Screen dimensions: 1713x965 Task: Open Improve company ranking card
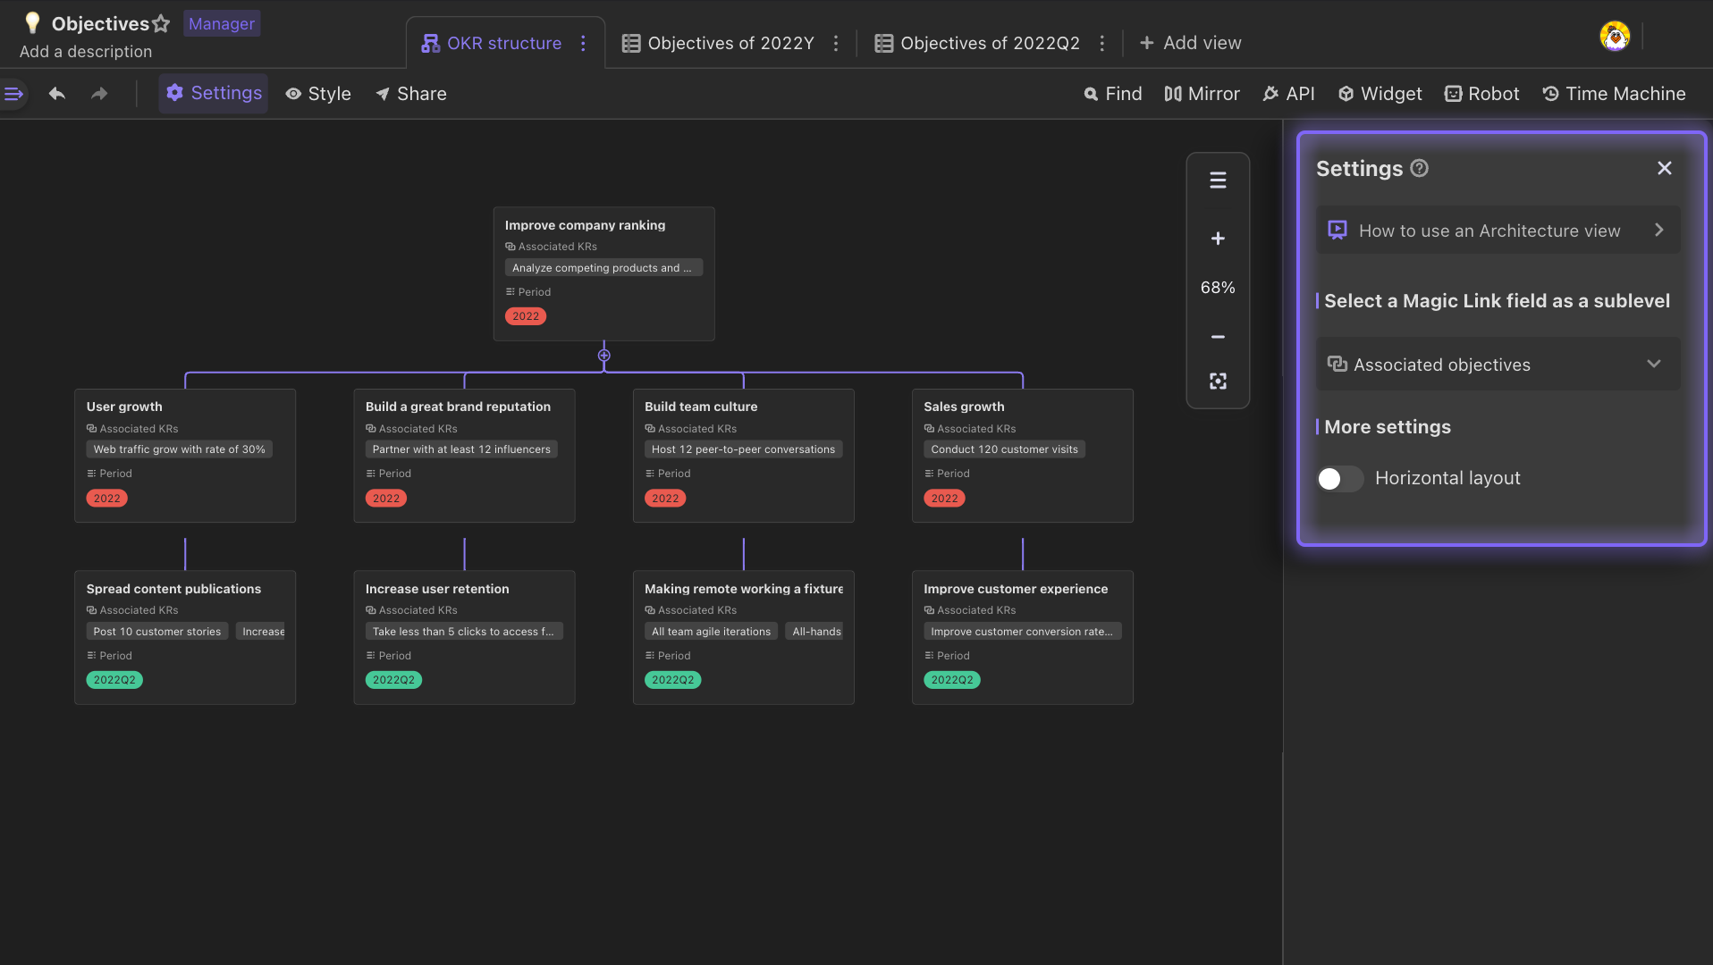(604, 273)
